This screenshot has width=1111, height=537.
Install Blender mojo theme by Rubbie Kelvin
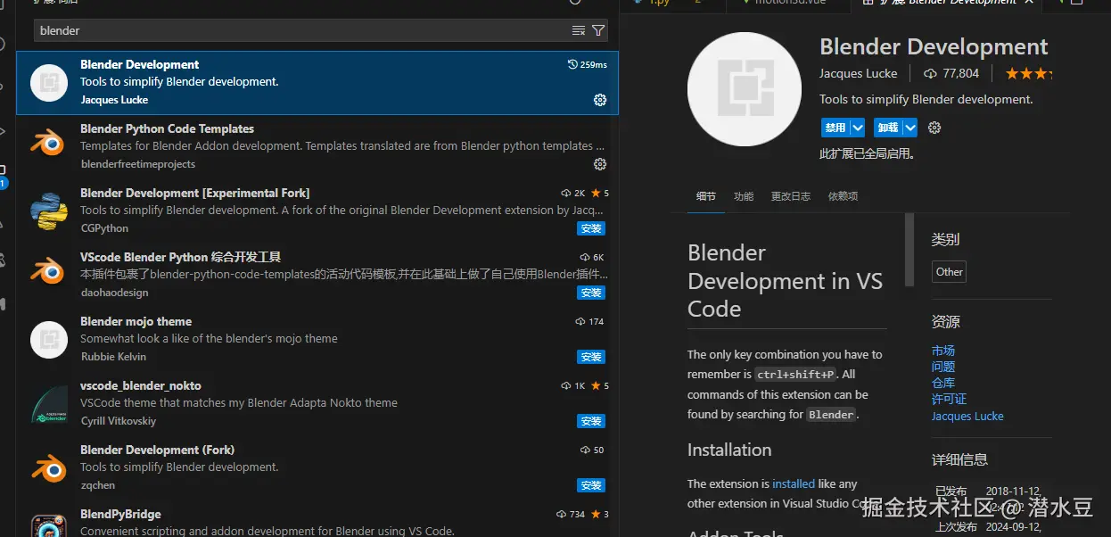pos(591,357)
